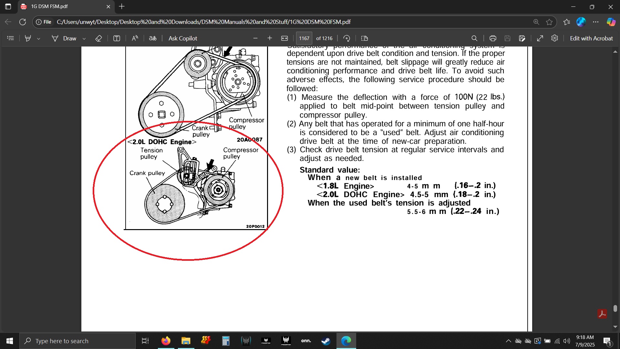Open the Windows Start menu
This screenshot has height=349, width=620.
point(10,341)
